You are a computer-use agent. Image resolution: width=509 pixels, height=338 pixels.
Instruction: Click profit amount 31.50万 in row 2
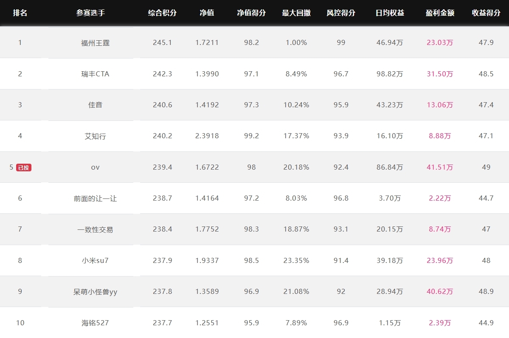tap(440, 74)
